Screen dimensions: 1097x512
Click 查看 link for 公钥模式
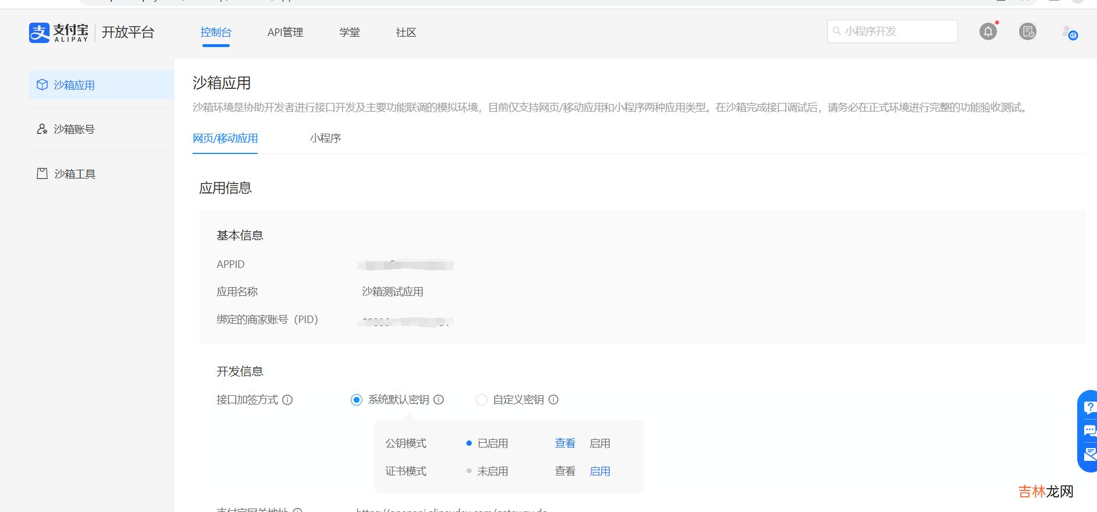pyautogui.click(x=565, y=443)
